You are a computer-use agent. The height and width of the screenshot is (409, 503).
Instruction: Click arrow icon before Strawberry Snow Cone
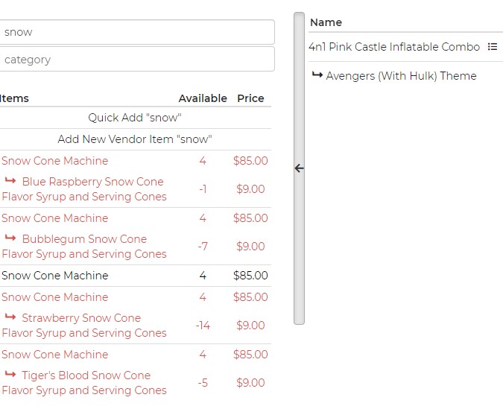10,317
